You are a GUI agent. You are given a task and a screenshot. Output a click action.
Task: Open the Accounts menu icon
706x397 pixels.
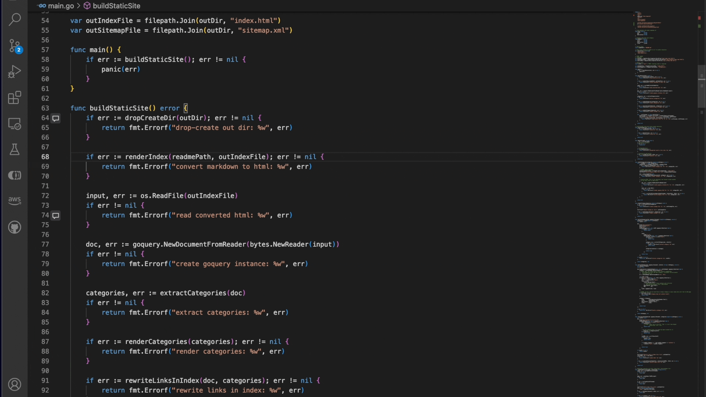click(x=15, y=385)
